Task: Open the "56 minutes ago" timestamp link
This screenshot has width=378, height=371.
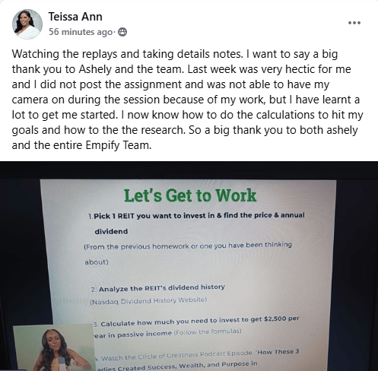Action: pyautogui.click(x=81, y=32)
